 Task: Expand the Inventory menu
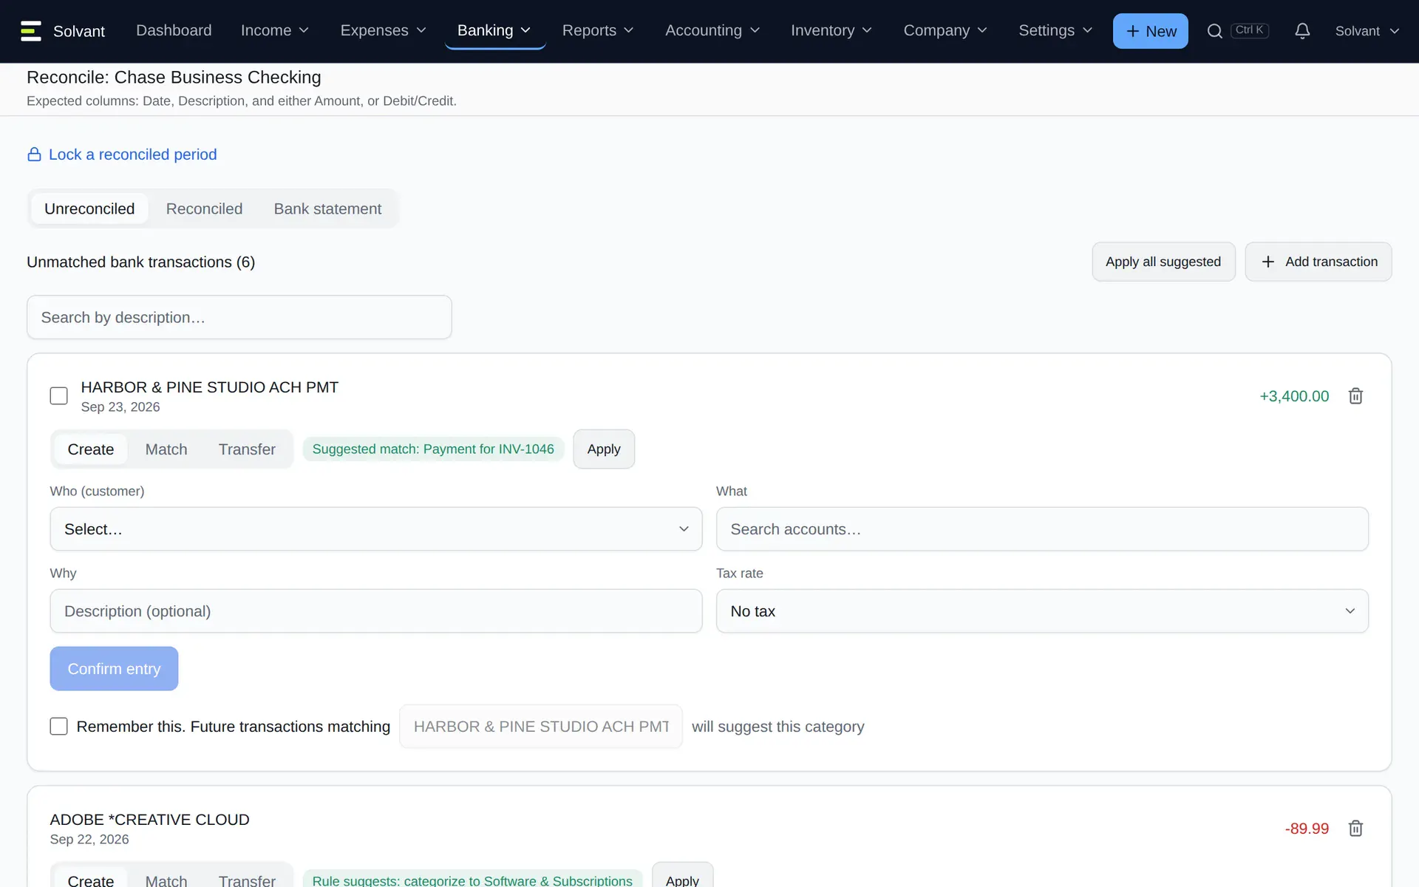point(831,30)
